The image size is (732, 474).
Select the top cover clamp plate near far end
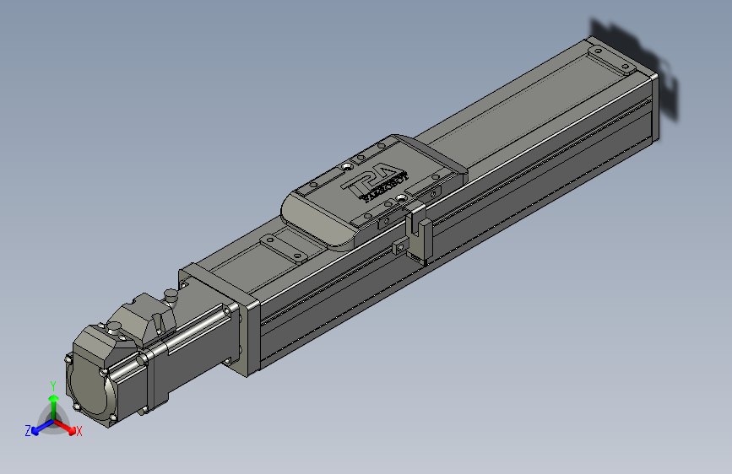click(610, 60)
